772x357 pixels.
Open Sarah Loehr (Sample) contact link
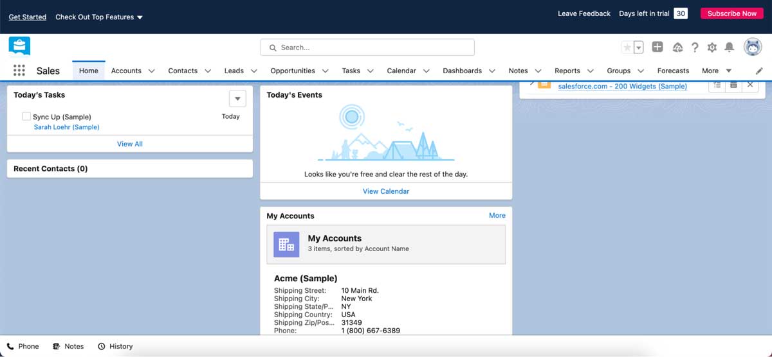pyautogui.click(x=66, y=127)
